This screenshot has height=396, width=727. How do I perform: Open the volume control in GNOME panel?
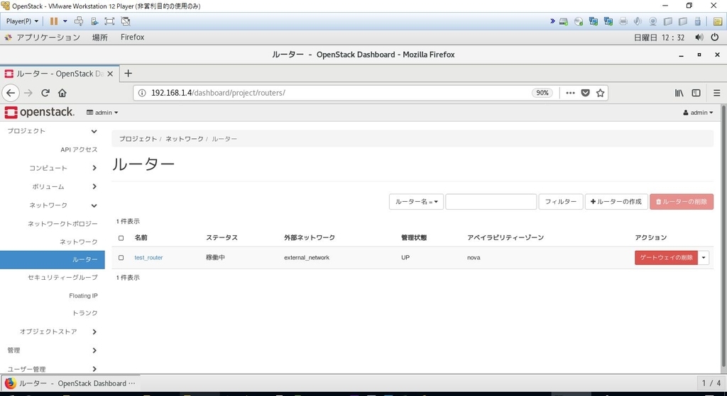[699, 37]
